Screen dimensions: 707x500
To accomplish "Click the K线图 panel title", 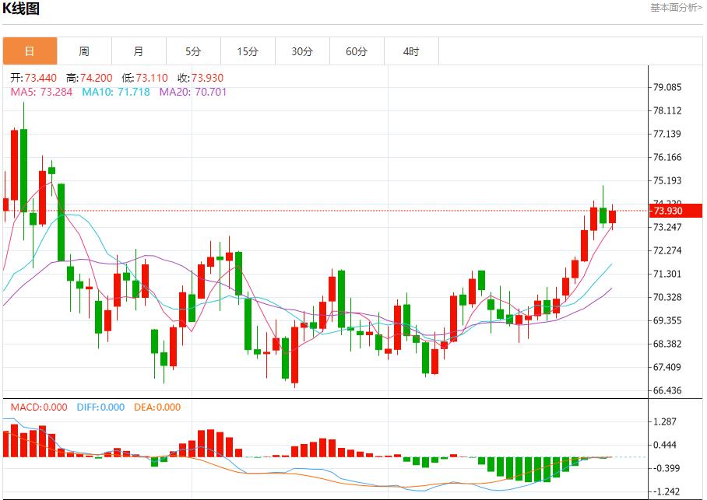I will tap(20, 9).
